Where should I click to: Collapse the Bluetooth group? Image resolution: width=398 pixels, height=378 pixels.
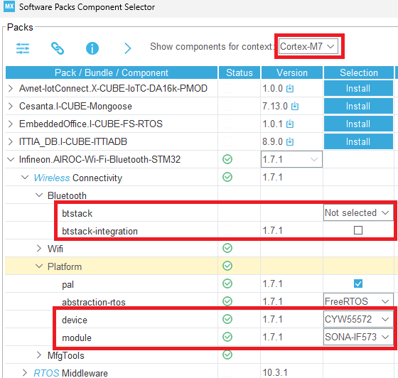[x=39, y=195]
